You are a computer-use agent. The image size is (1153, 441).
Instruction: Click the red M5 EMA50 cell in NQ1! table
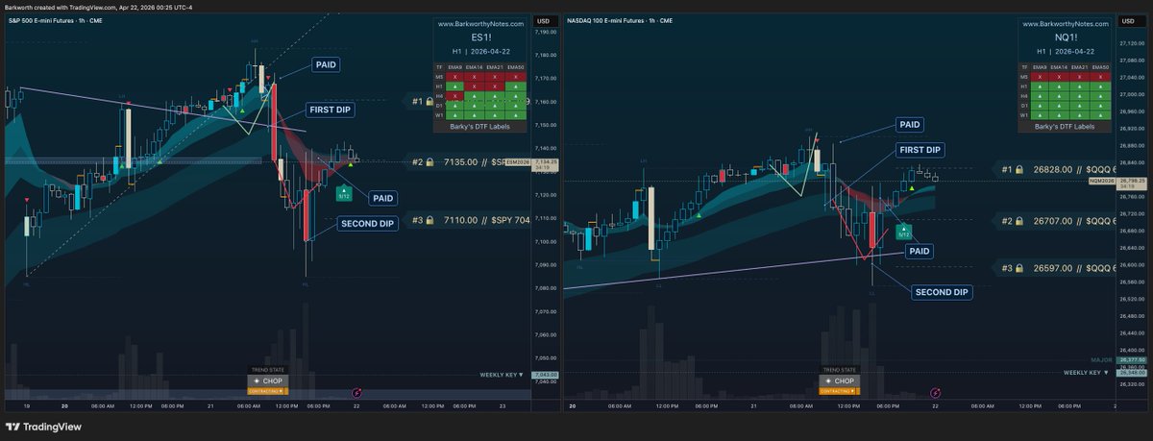point(1098,77)
